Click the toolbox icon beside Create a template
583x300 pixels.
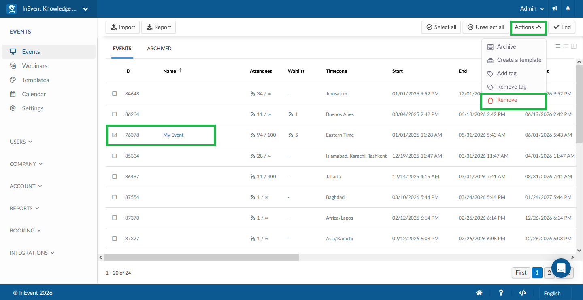tap(490, 60)
